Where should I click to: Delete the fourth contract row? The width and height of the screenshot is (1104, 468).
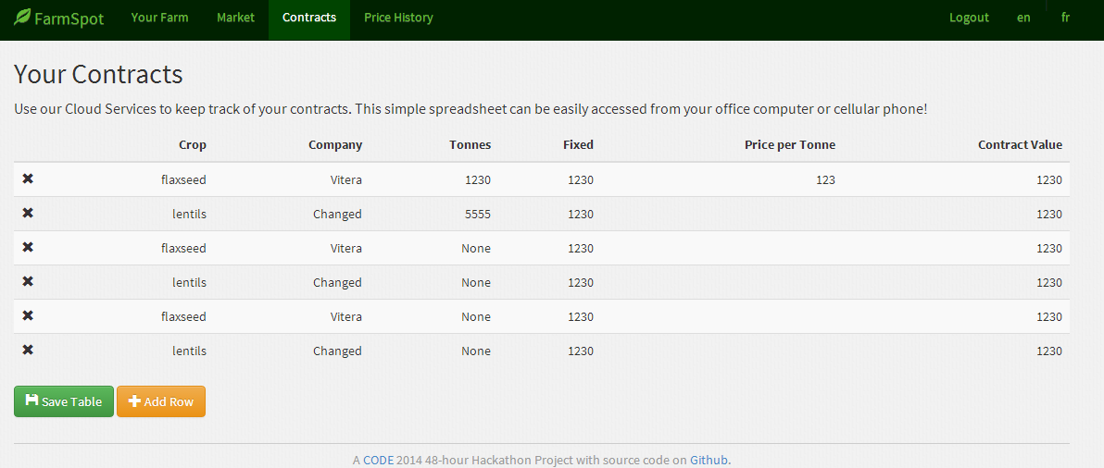coord(28,281)
